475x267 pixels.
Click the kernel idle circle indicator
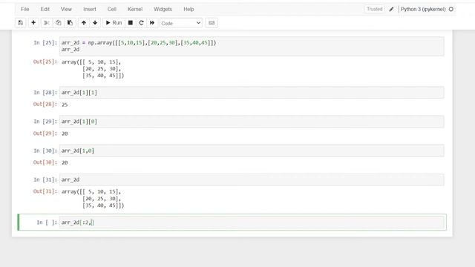(451, 9)
